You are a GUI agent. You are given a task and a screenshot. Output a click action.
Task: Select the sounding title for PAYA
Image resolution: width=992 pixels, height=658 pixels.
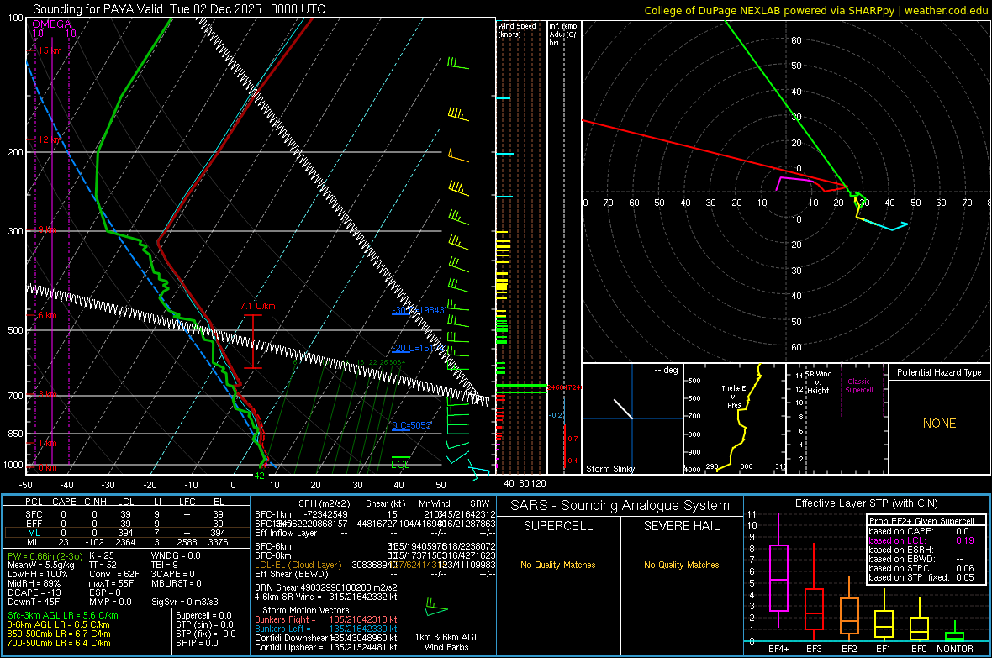point(179,9)
